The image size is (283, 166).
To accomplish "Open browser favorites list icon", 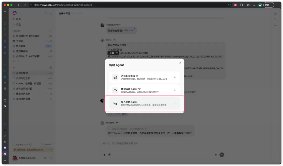I will [x=248, y=5].
